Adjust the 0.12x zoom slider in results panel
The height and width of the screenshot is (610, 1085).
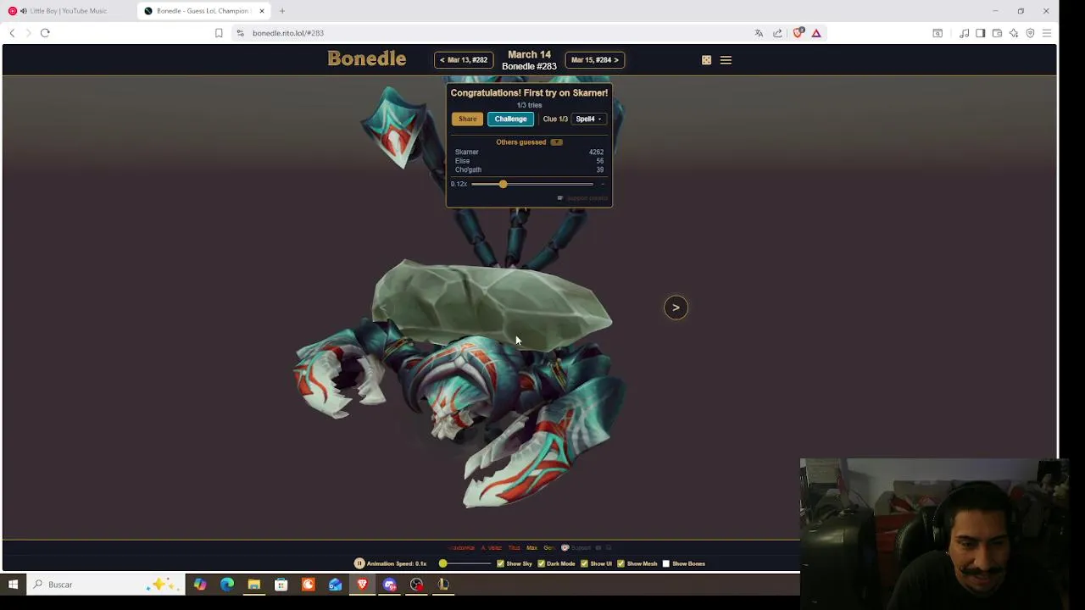coord(532,184)
